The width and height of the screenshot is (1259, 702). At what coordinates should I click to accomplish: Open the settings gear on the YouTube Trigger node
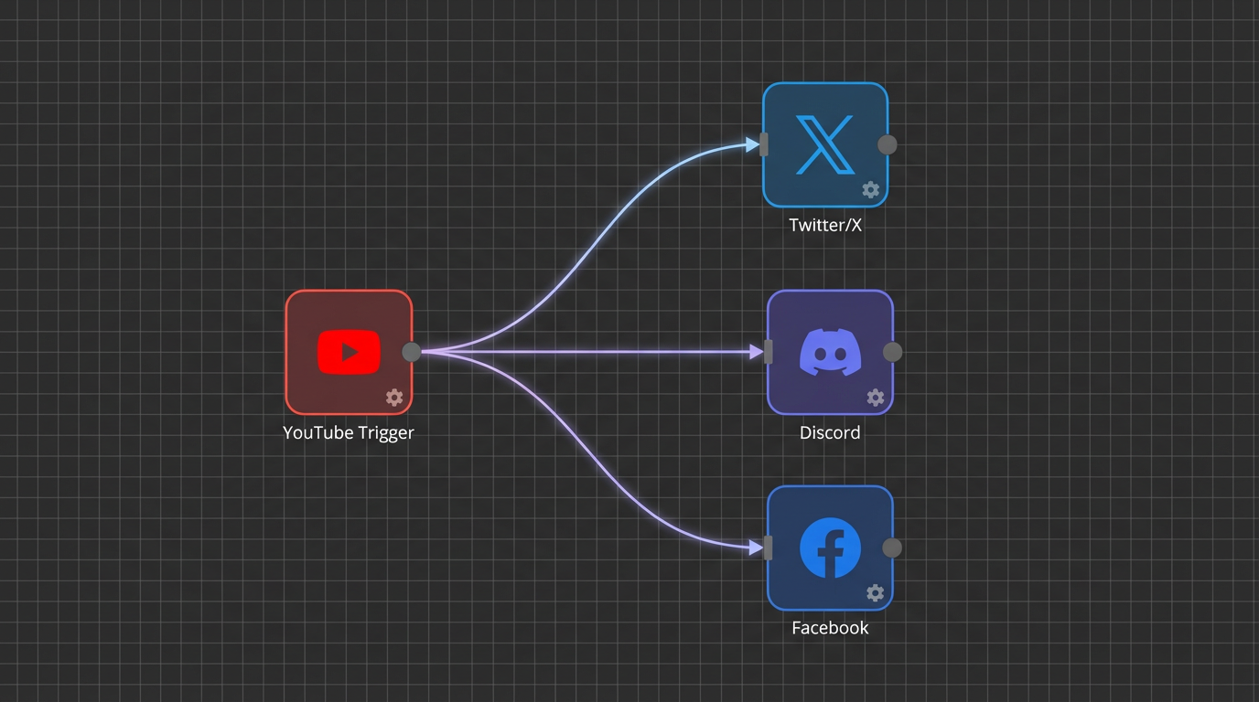[394, 398]
